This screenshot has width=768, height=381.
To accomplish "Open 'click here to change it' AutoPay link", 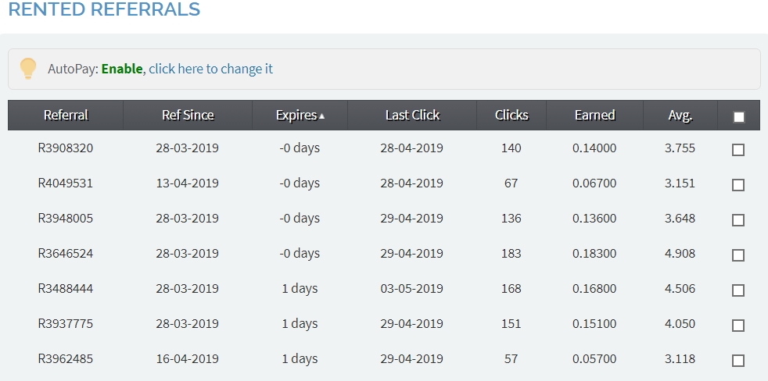I will [210, 69].
